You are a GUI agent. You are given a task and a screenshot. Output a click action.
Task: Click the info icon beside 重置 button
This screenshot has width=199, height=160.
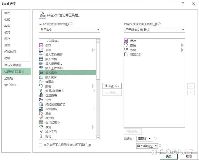tap(155, 138)
